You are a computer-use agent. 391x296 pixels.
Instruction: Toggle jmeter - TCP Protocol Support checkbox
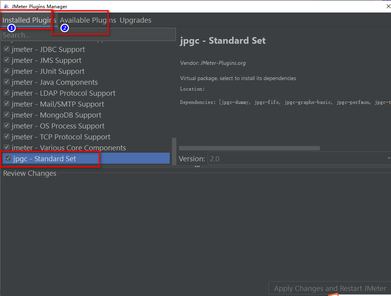(7, 137)
